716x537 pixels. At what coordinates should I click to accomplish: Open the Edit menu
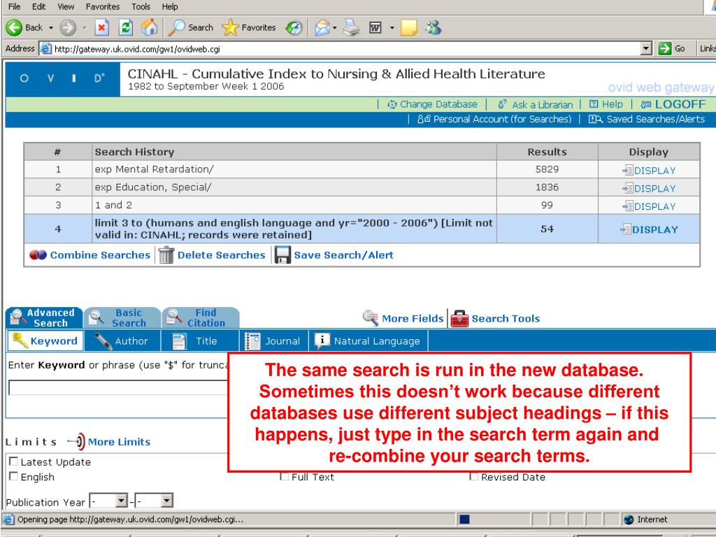click(x=39, y=6)
